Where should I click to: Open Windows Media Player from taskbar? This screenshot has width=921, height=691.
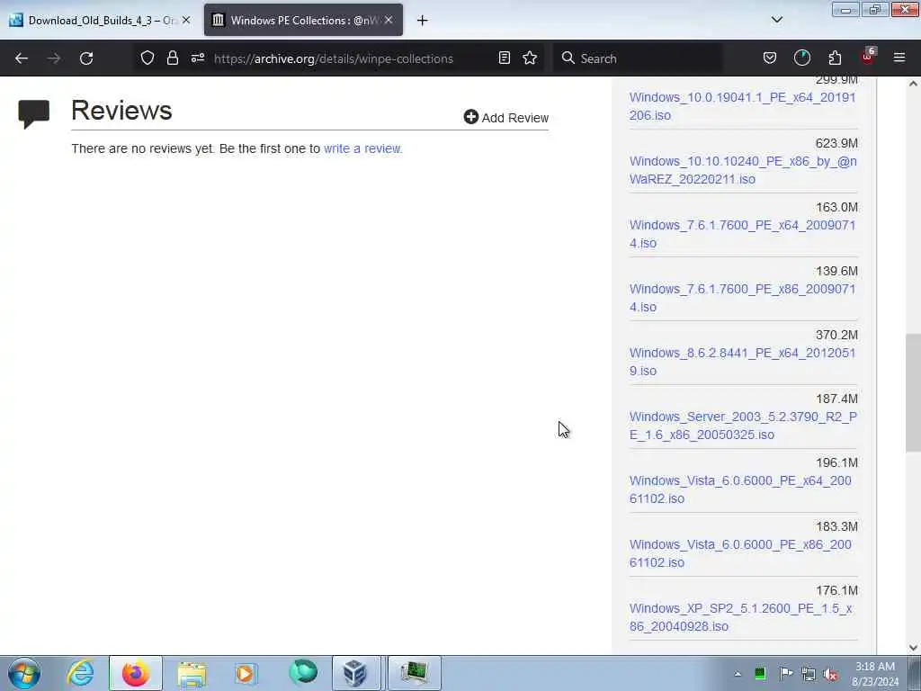click(x=246, y=673)
